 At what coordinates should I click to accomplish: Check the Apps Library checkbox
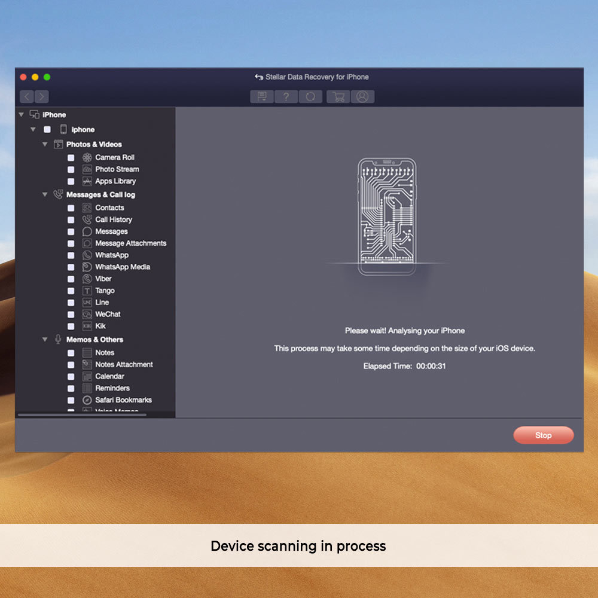pyautogui.click(x=71, y=181)
